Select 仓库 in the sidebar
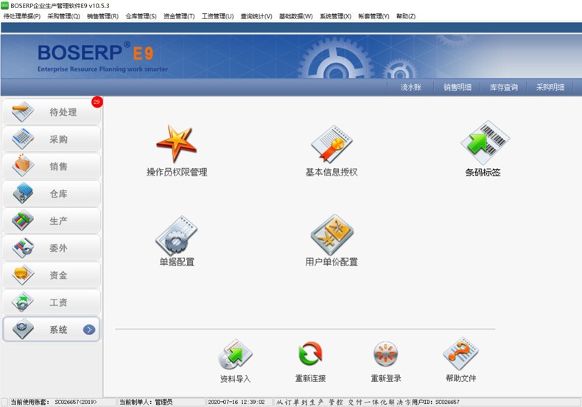The height and width of the screenshot is (407, 582). click(52, 193)
